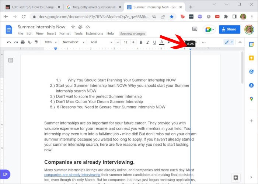Viewport: 258px width, 184px height.
Task: Click the left indent marker on the ruler
Action: [56, 49]
